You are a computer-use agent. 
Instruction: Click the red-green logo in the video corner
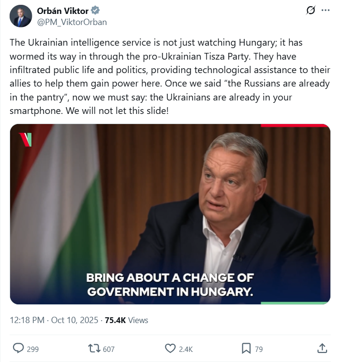(x=25, y=139)
